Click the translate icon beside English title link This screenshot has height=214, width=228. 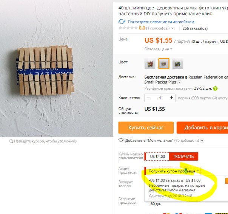122,22
